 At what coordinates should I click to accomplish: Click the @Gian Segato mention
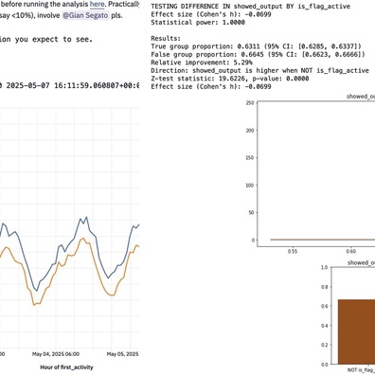[x=86, y=15]
